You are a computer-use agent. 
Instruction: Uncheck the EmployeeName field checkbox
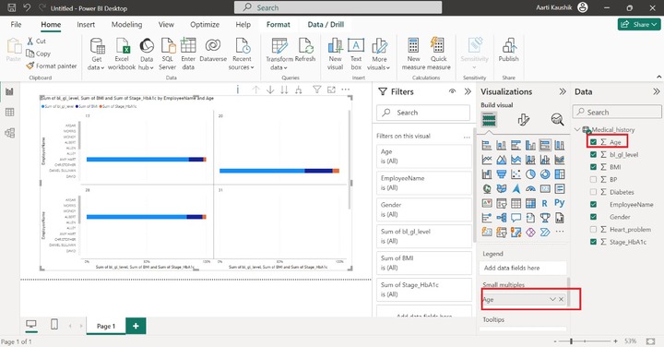coord(593,204)
